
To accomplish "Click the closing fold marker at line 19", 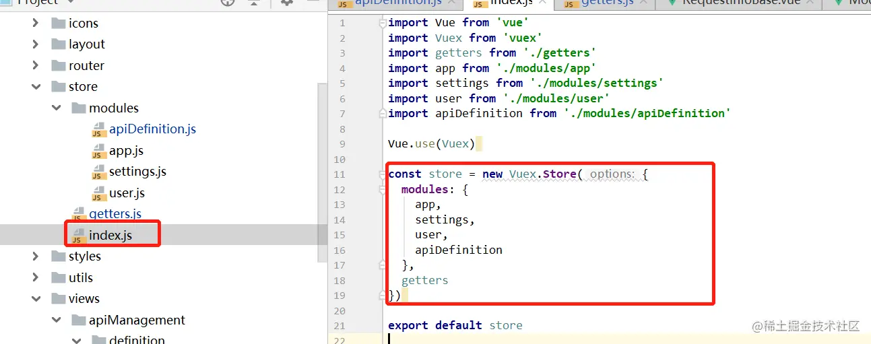I will (382, 296).
